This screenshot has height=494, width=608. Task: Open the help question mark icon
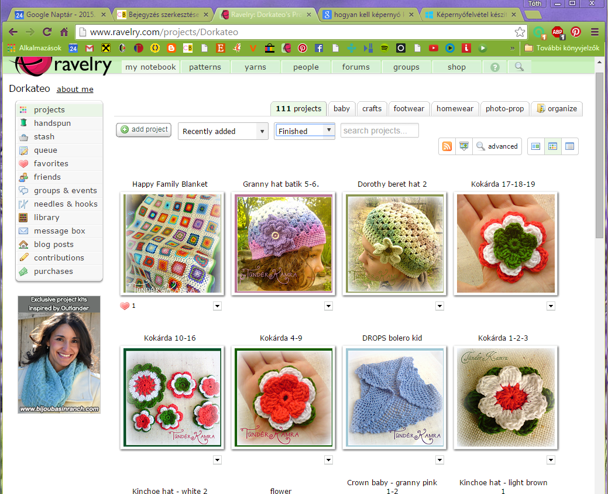tap(495, 67)
